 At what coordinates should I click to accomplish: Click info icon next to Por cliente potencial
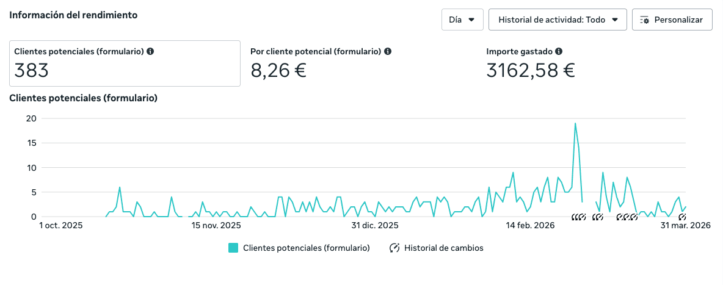point(388,52)
